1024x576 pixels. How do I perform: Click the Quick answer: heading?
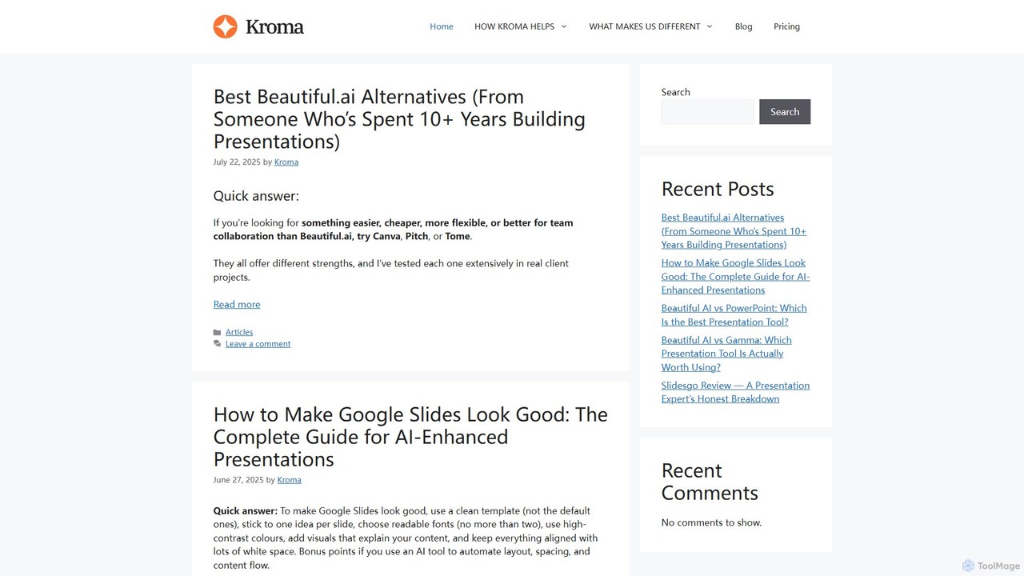coord(256,196)
